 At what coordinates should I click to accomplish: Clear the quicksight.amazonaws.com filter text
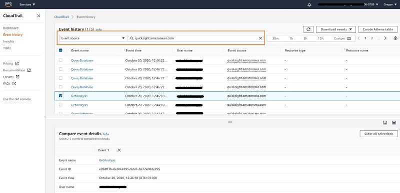click(x=260, y=38)
